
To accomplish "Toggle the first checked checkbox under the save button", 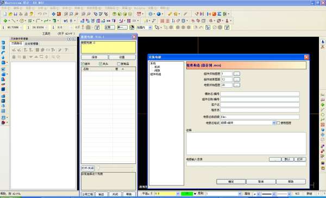I will [x=83, y=64].
